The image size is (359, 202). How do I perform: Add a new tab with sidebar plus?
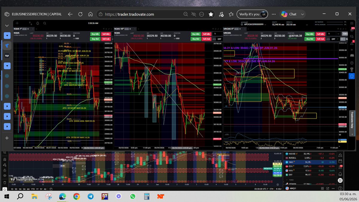(7, 138)
